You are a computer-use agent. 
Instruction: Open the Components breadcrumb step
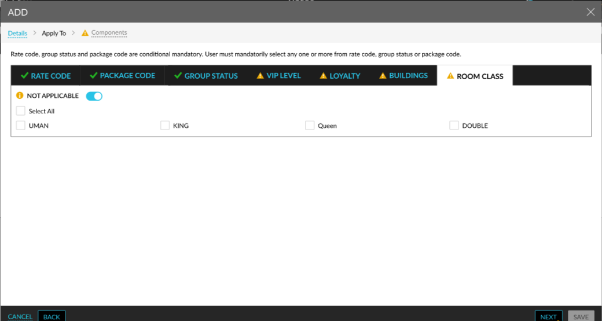pos(109,33)
